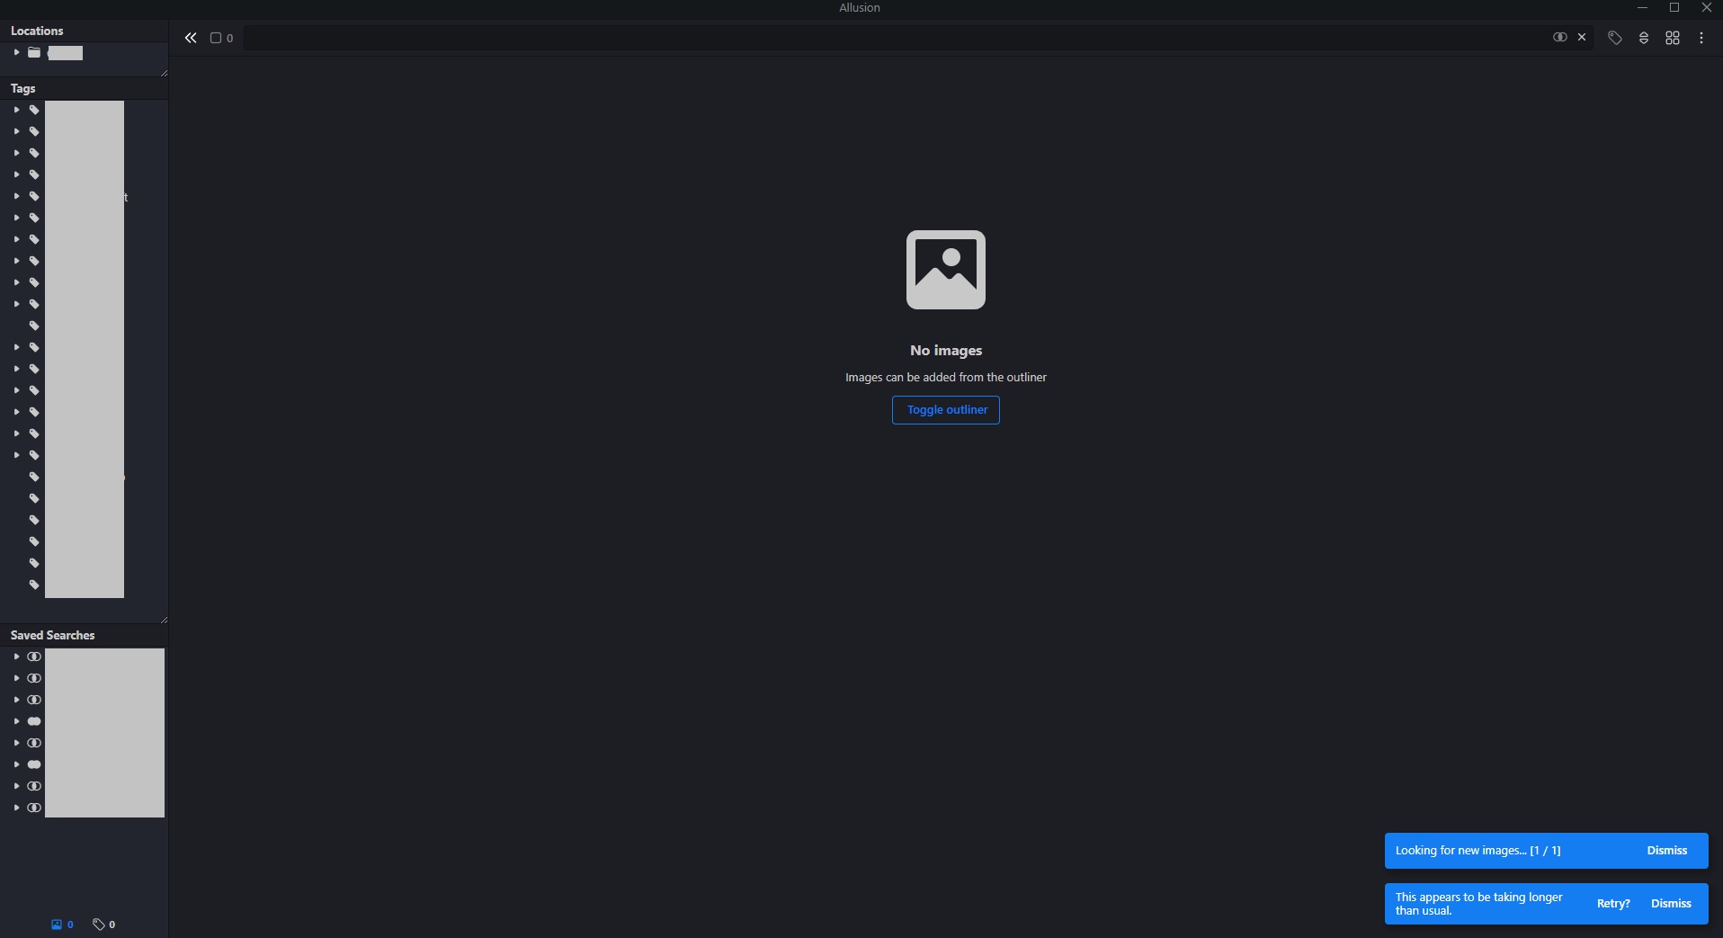Image resolution: width=1723 pixels, height=938 pixels.
Task: Collapse the sidebar with double-chevron icon
Action: (190, 37)
